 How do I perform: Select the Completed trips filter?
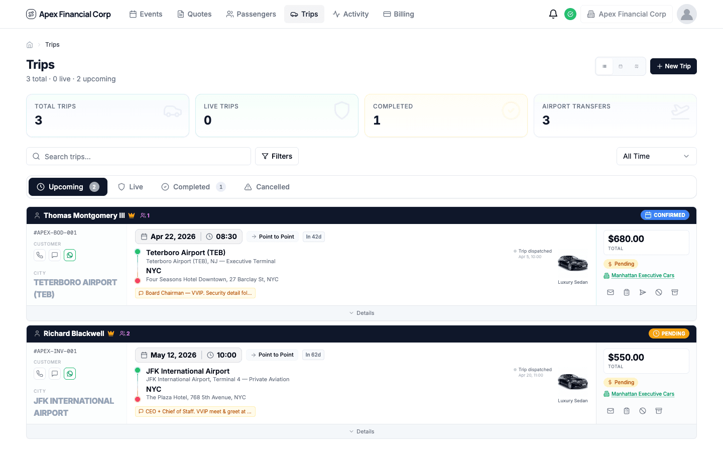pyautogui.click(x=193, y=186)
